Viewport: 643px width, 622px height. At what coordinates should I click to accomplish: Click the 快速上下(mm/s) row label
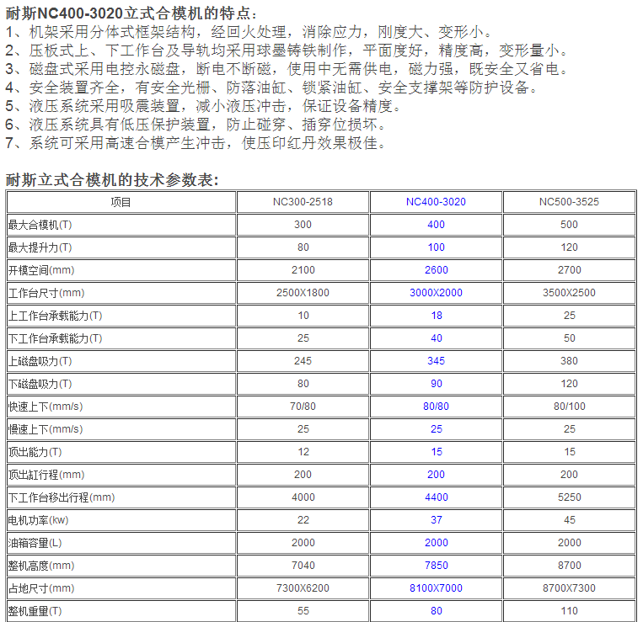(x=46, y=407)
